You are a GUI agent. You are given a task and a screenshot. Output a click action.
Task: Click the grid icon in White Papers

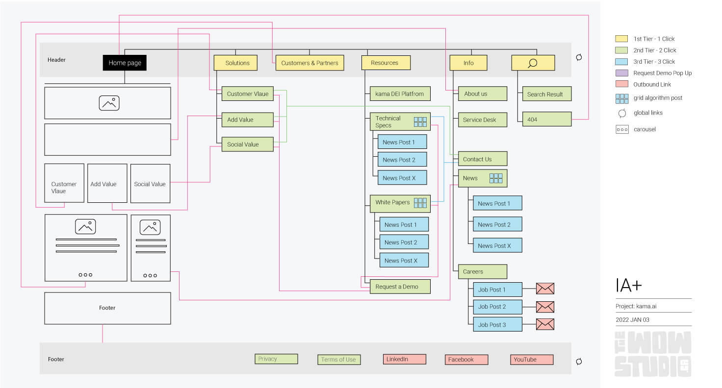click(x=420, y=203)
